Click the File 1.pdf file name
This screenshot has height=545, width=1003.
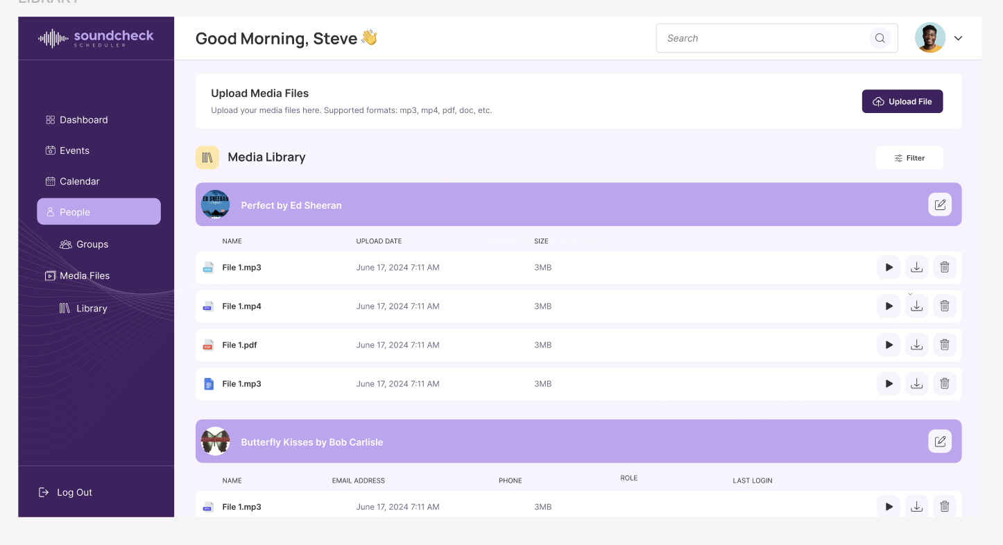pyautogui.click(x=239, y=345)
